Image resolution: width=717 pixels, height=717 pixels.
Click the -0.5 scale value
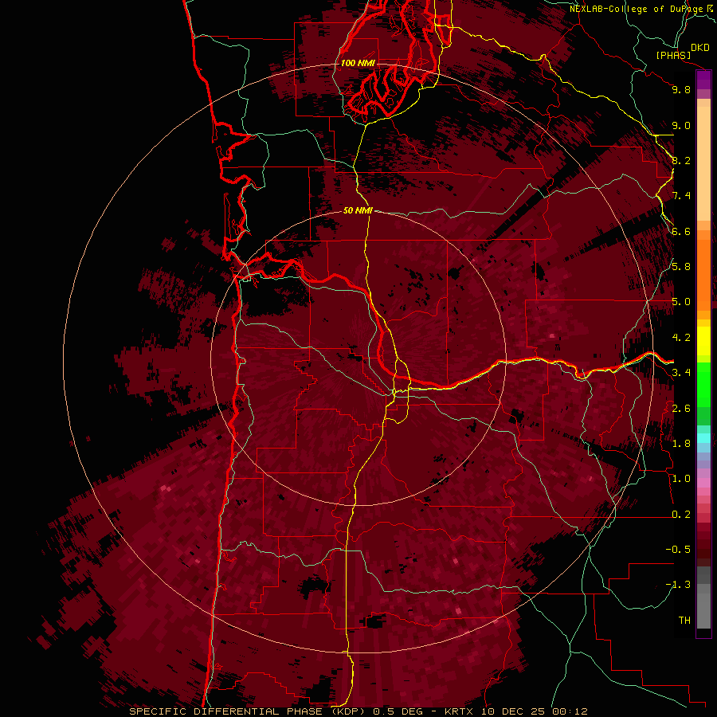pos(678,550)
